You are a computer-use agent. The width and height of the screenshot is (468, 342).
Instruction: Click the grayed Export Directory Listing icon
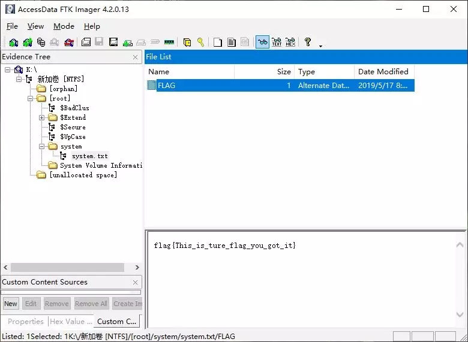click(245, 42)
